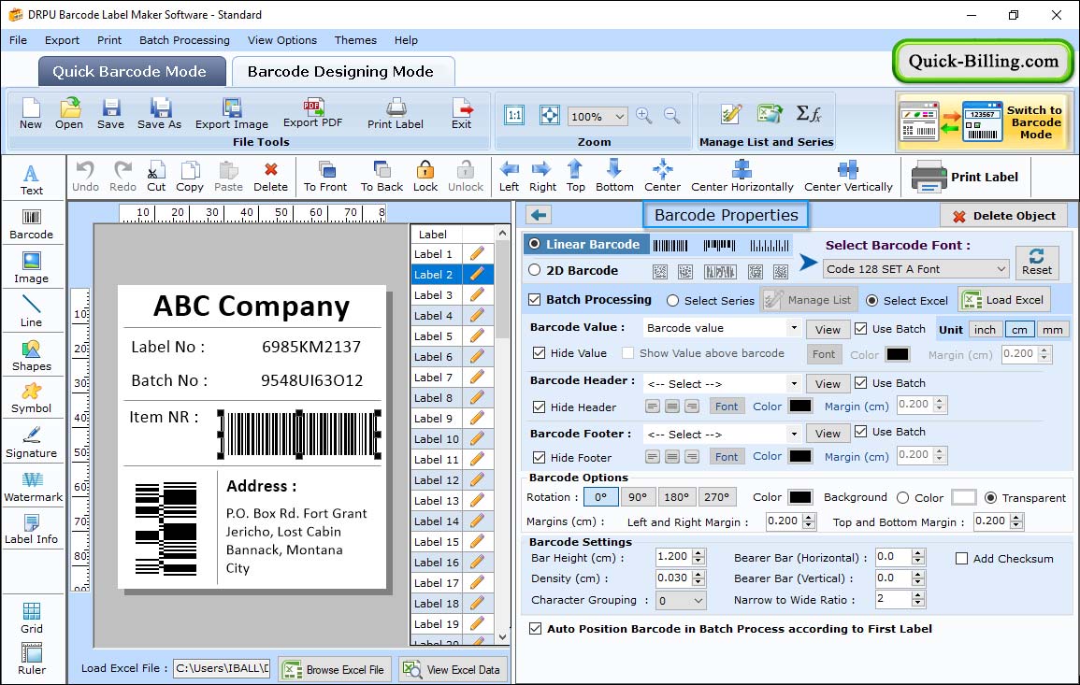Click Browse Excel File button
Image resolution: width=1080 pixels, height=685 pixels.
(335, 669)
